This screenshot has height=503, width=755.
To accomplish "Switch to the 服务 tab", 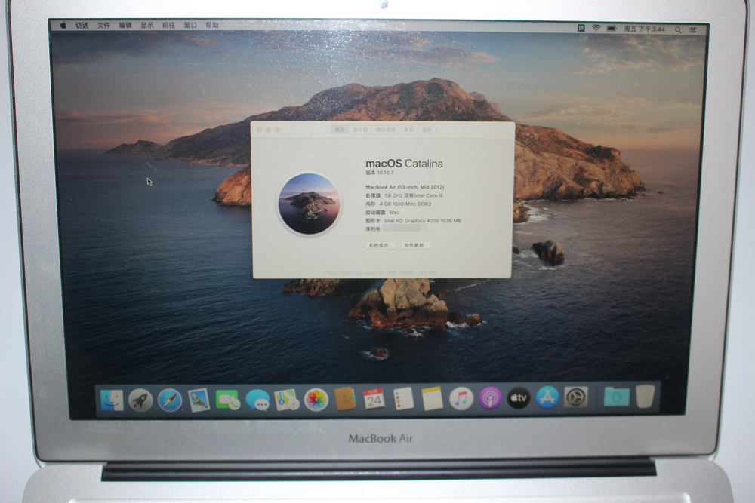I will tap(427, 130).
